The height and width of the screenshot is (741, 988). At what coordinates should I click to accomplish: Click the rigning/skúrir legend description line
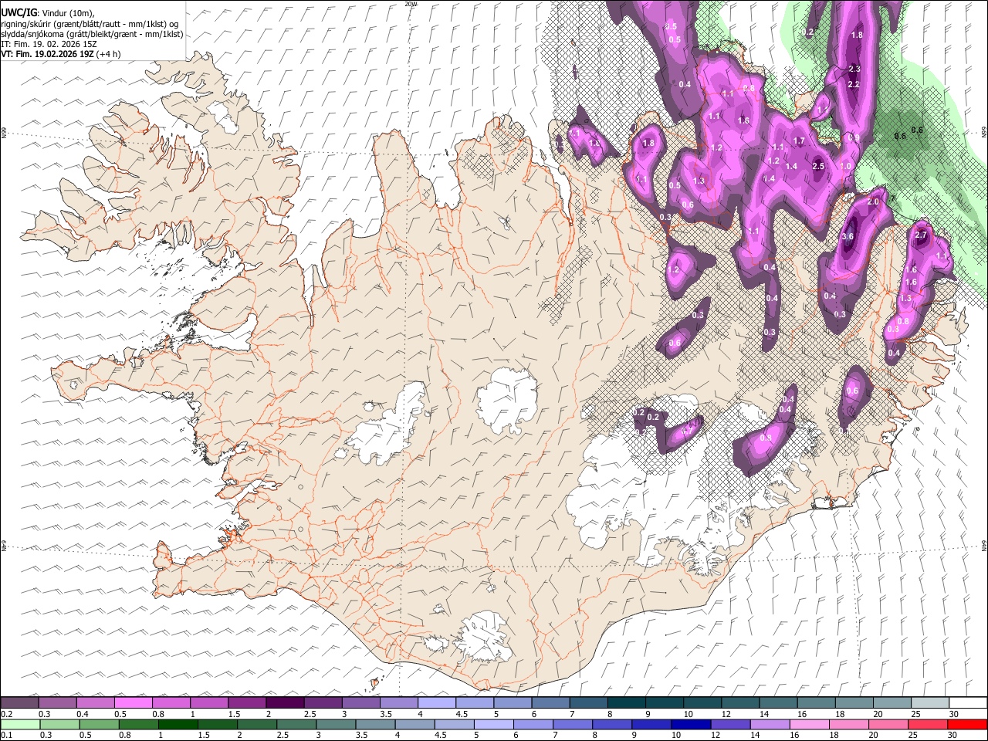[90, 24]
